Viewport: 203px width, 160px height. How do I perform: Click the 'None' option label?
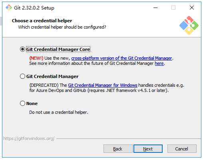[x=32, y=103]
